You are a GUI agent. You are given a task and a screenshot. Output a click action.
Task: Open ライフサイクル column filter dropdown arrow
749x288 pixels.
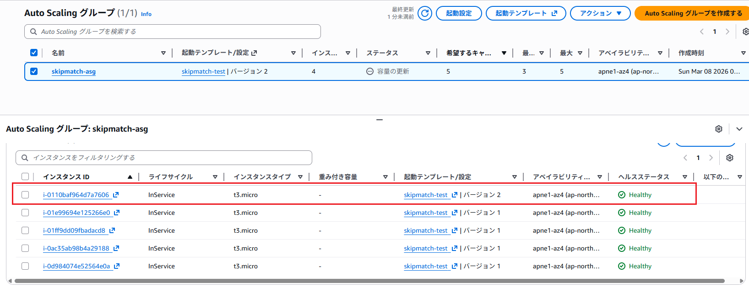pos(215,177)
